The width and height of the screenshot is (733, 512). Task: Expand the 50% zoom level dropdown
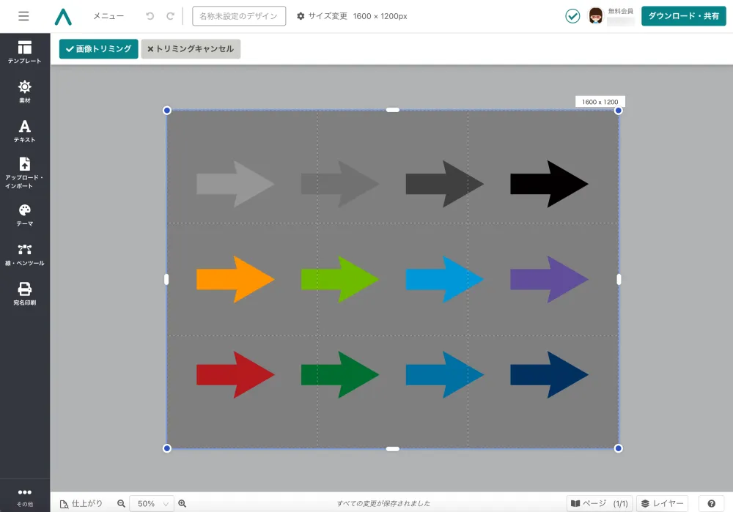coord(152,503)
